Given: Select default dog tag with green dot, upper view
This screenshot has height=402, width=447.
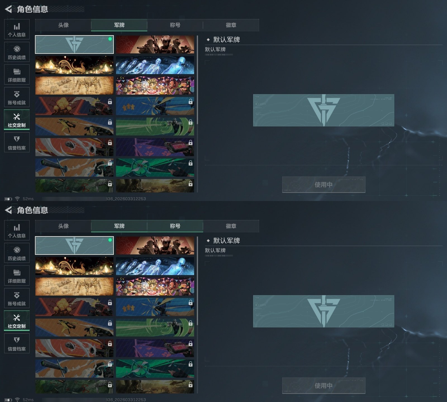Looking at the screenshot, I should coord(74,44).
